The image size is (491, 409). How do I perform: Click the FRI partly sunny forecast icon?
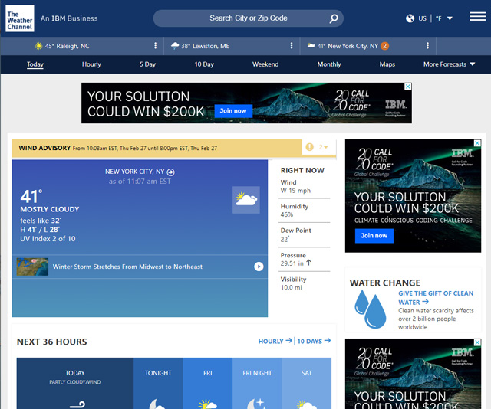point(207,404)
